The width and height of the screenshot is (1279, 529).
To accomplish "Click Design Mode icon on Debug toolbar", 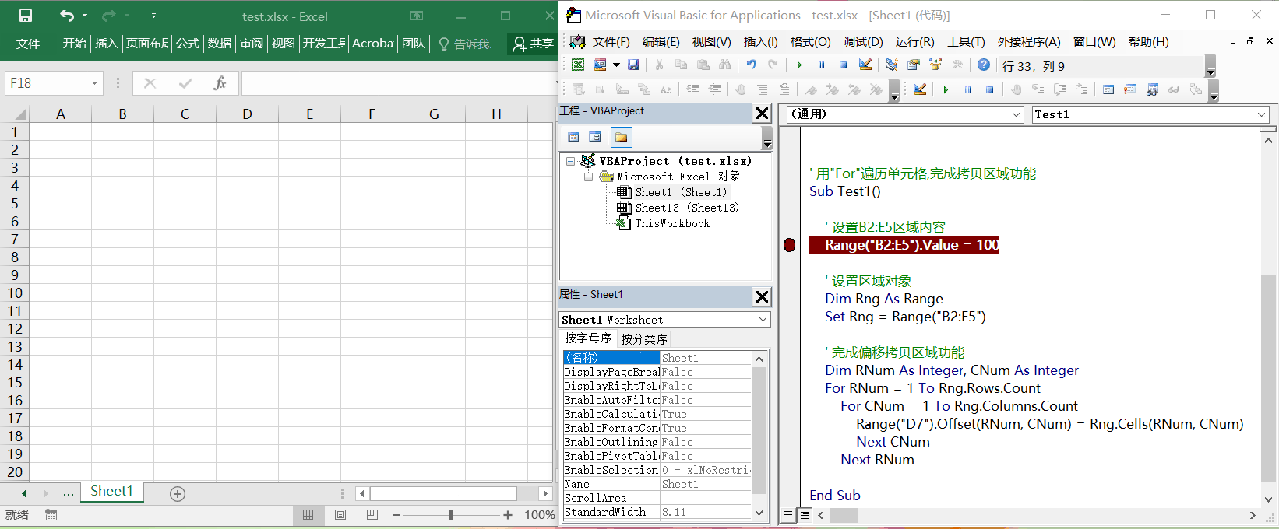I will point(920,90).
